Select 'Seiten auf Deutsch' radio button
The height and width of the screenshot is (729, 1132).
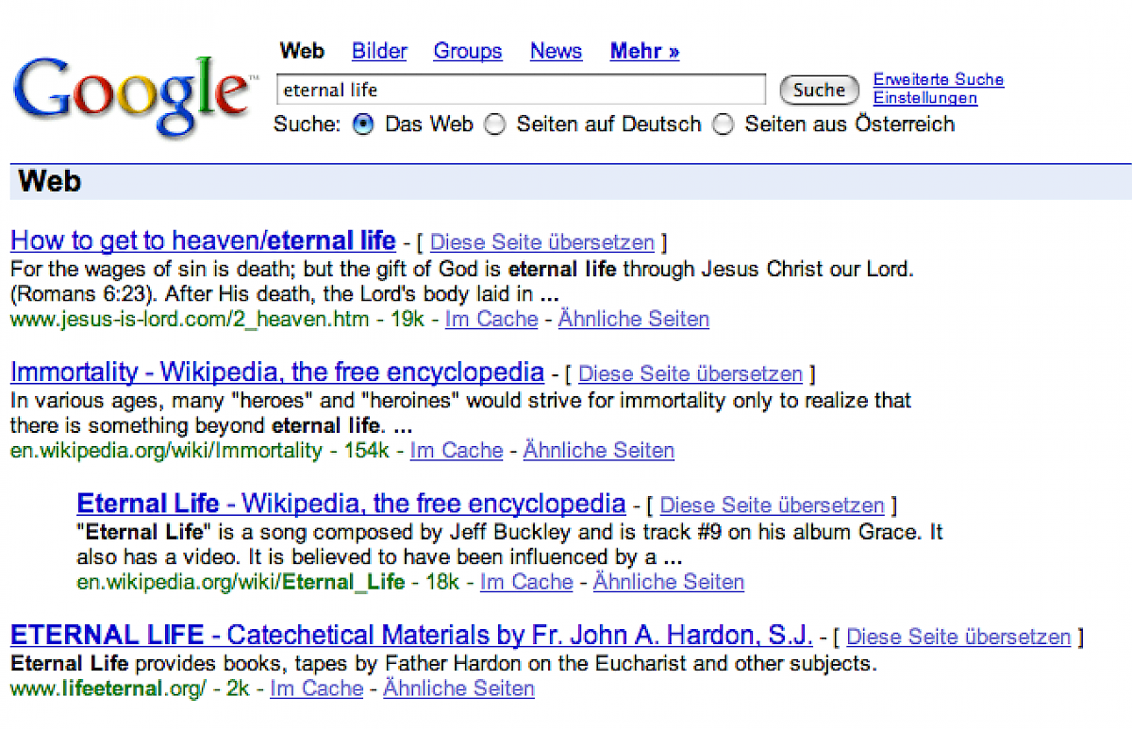click(x=495, y=124)
